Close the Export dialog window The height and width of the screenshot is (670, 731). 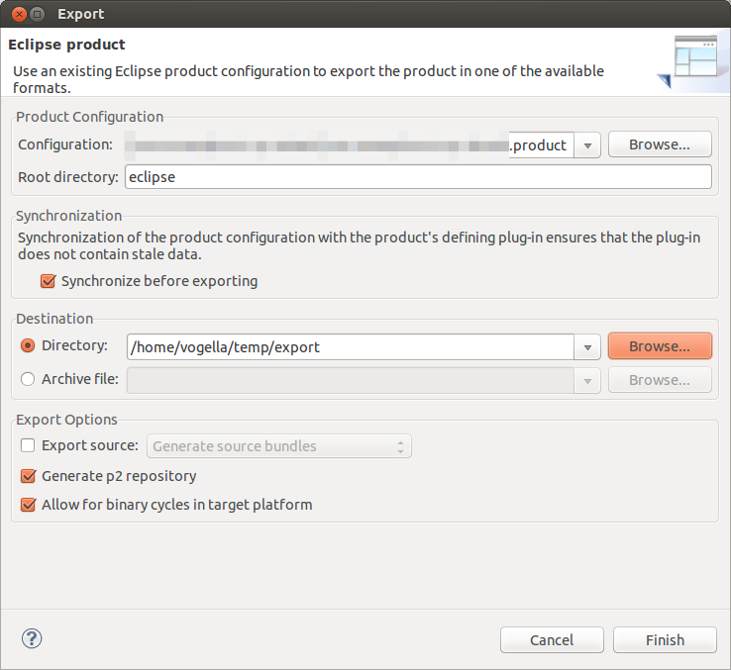[x=19, y=14]
